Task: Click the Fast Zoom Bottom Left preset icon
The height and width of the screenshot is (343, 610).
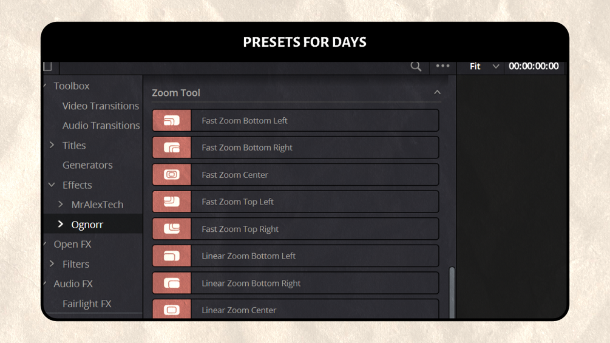Action: [x=172, y=121]
